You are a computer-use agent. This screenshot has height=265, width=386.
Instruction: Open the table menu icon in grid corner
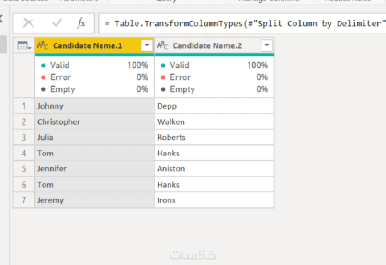point(23,45)
